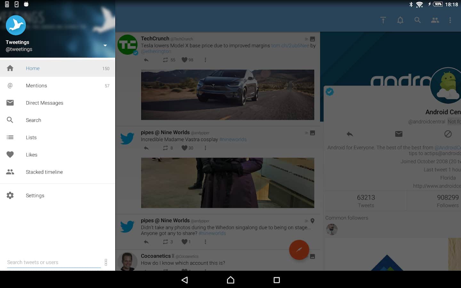Open the three-dot overflow menu in toolbar
Screen dimensions: 461x288
[450, 20]
